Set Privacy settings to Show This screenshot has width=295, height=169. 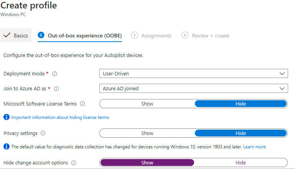[147, 133]
